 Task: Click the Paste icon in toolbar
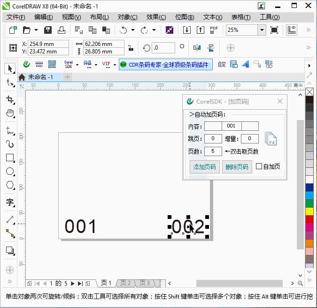pyautogui.click(x=106, y=30)
